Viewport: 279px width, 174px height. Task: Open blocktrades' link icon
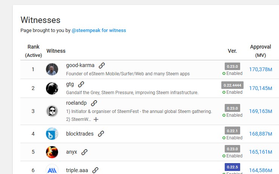(101, 134)
